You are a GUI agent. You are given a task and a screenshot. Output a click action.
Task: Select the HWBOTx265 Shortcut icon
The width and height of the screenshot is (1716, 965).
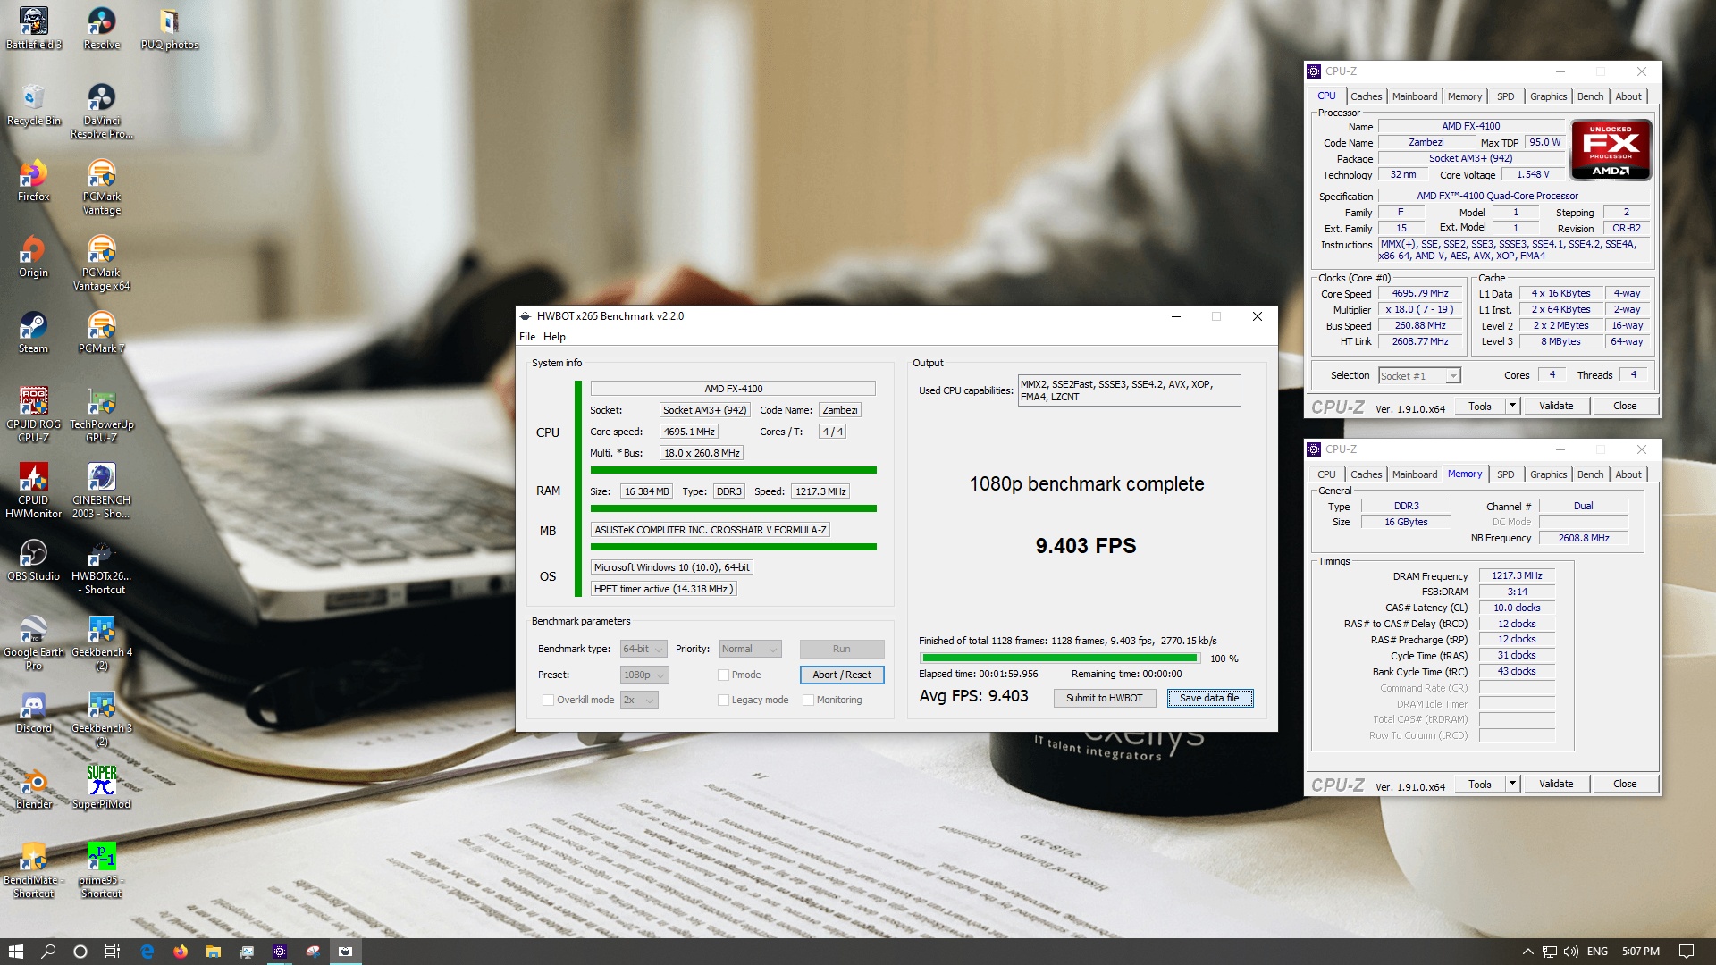pos(101,566)
